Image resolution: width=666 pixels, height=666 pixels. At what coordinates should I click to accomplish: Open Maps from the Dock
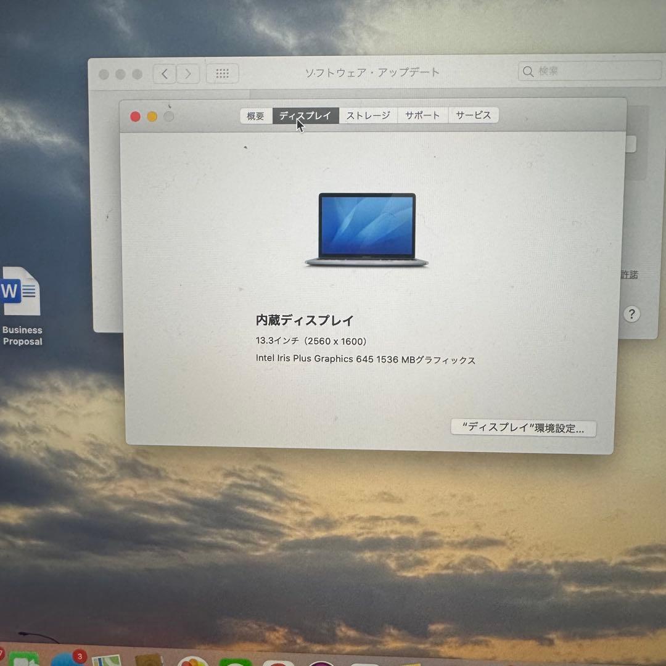click(x=106, y=660)
